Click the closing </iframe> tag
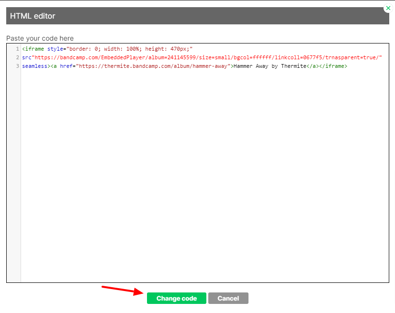The width and height of the screenshot is (395, 313). (333, 66)
